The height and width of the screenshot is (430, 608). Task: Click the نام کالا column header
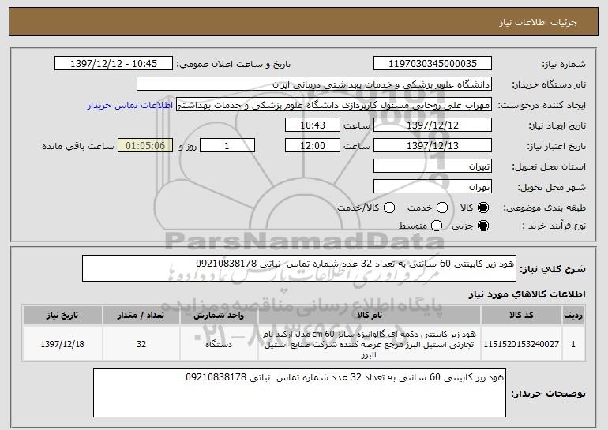[x=370, y=316]
